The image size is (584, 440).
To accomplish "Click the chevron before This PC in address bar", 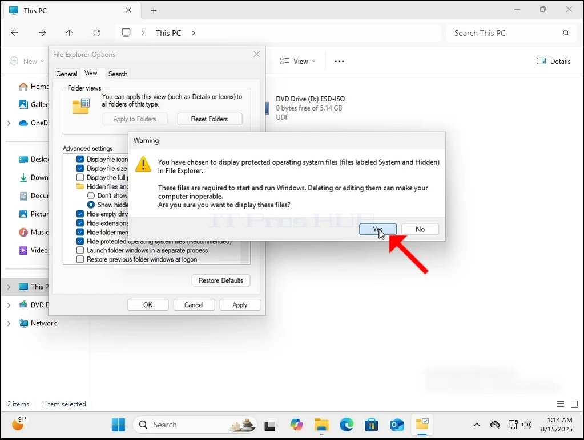I will click(143, 32).
